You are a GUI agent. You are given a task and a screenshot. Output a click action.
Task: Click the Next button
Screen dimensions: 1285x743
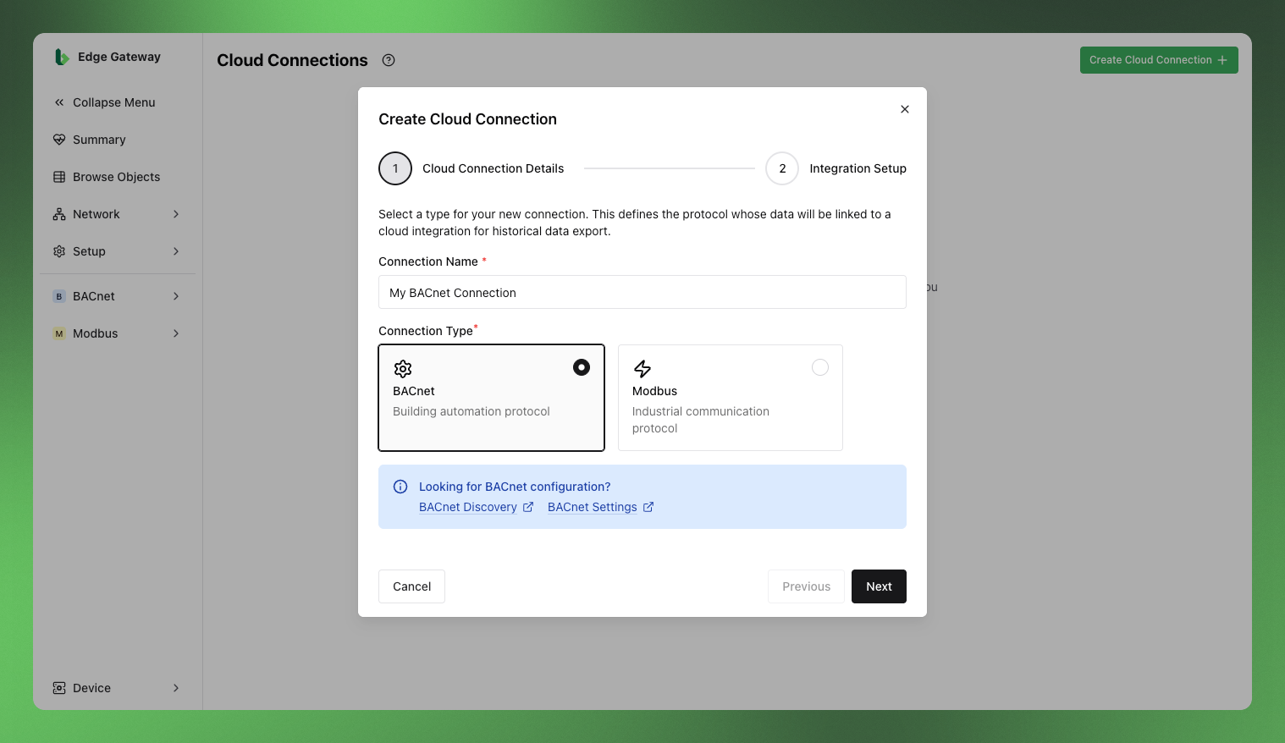pos(879,586)
